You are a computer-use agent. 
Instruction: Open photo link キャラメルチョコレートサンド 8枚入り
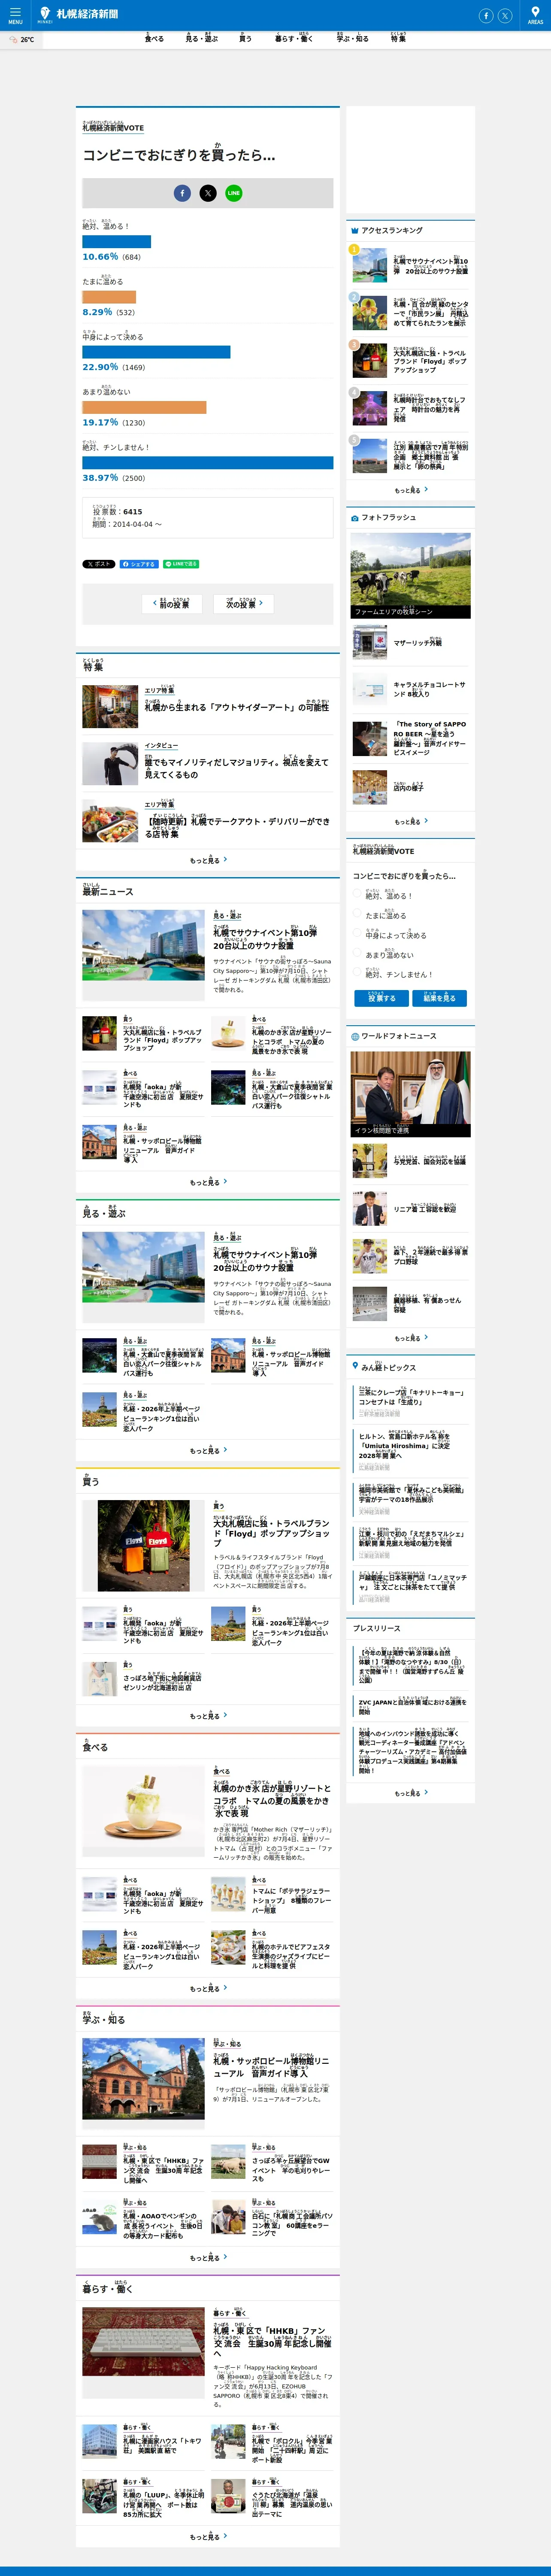tap(430, 689)
